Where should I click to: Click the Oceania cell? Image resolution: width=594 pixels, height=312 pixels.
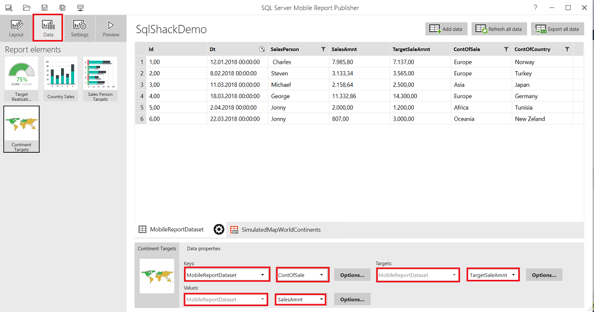(481, 119)
